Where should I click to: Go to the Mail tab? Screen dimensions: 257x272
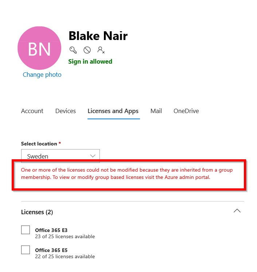point(156,111)
